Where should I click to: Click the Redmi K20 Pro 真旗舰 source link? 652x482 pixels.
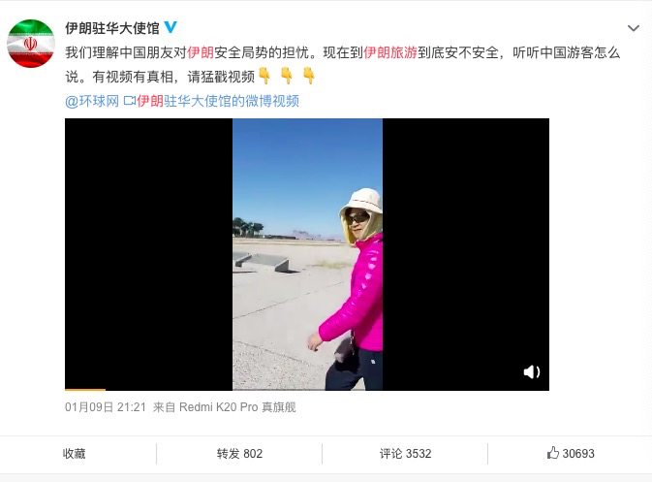point(237,407)
